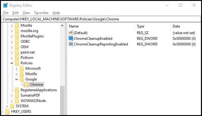The height and width of the screenshot is (116, 202).
Task: Select the Chrome key label
Action: 37,85
